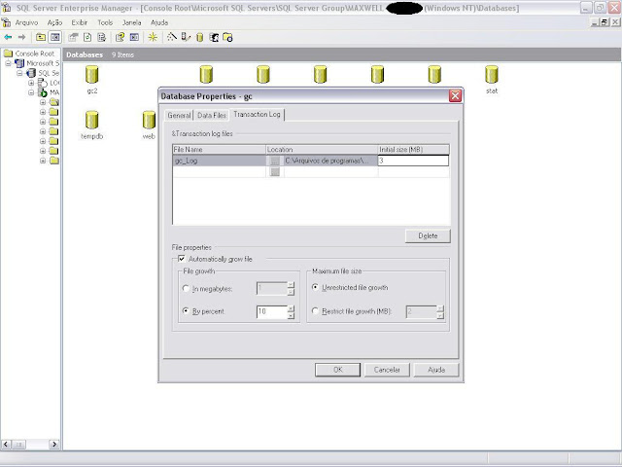Toggle the Show/Hide Console Tree toolbar icon

tap(54, 37)
